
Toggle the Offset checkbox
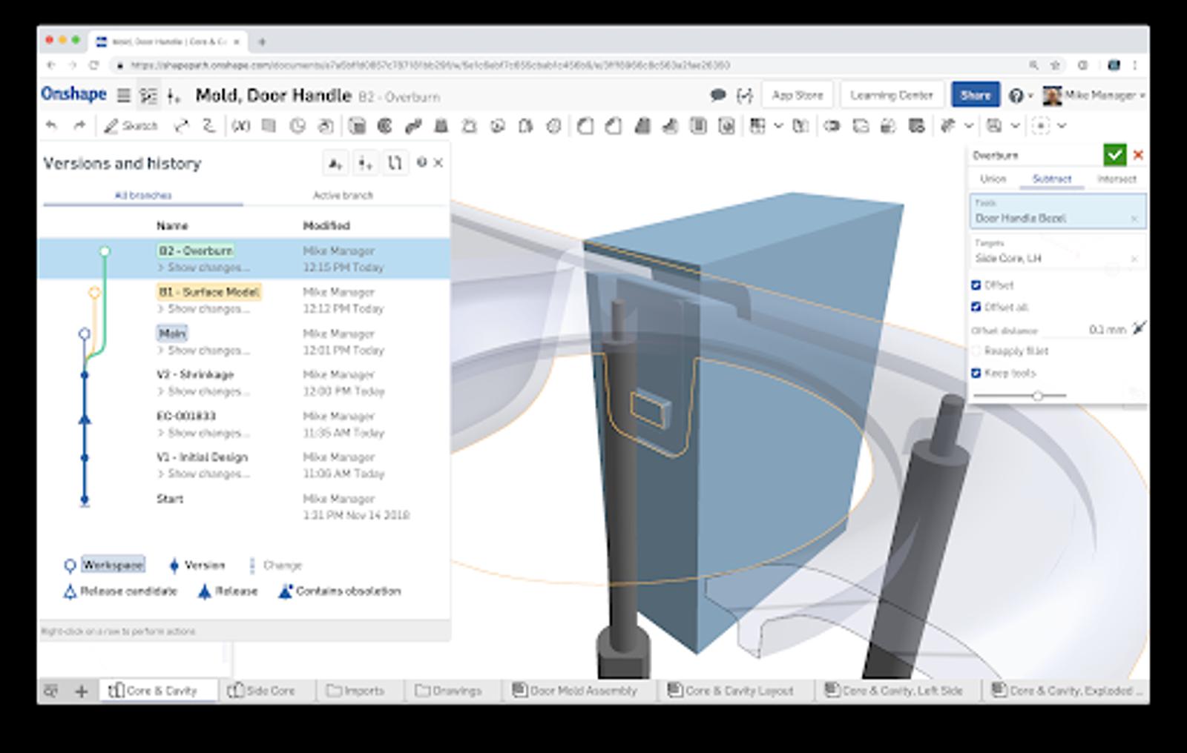976,285
